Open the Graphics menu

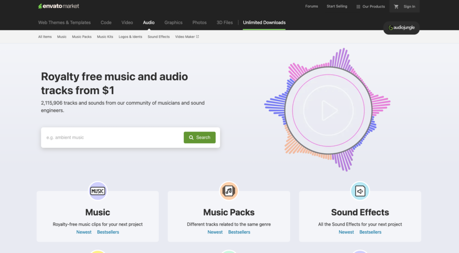pyautogui.click(x=173, y=22)
